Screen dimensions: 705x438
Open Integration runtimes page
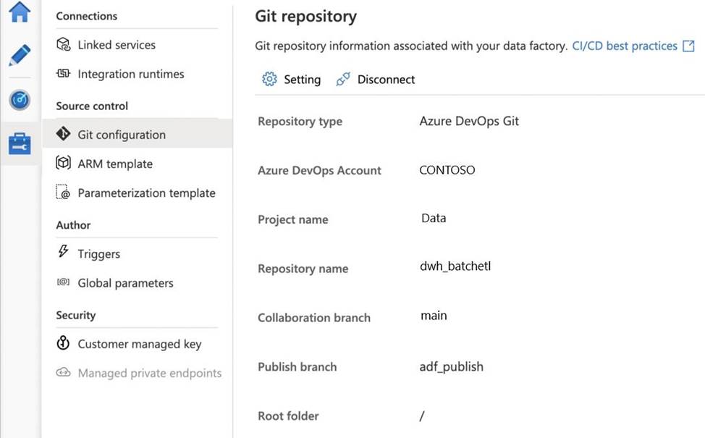coord(130,74)
